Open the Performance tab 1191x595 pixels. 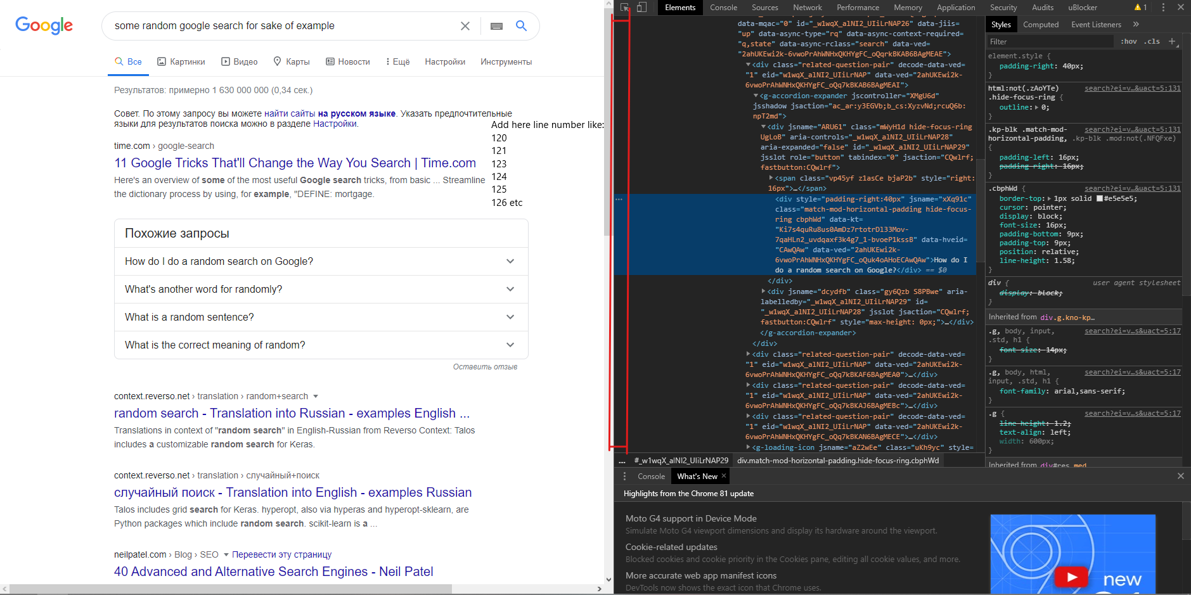[x=858, y=8]
